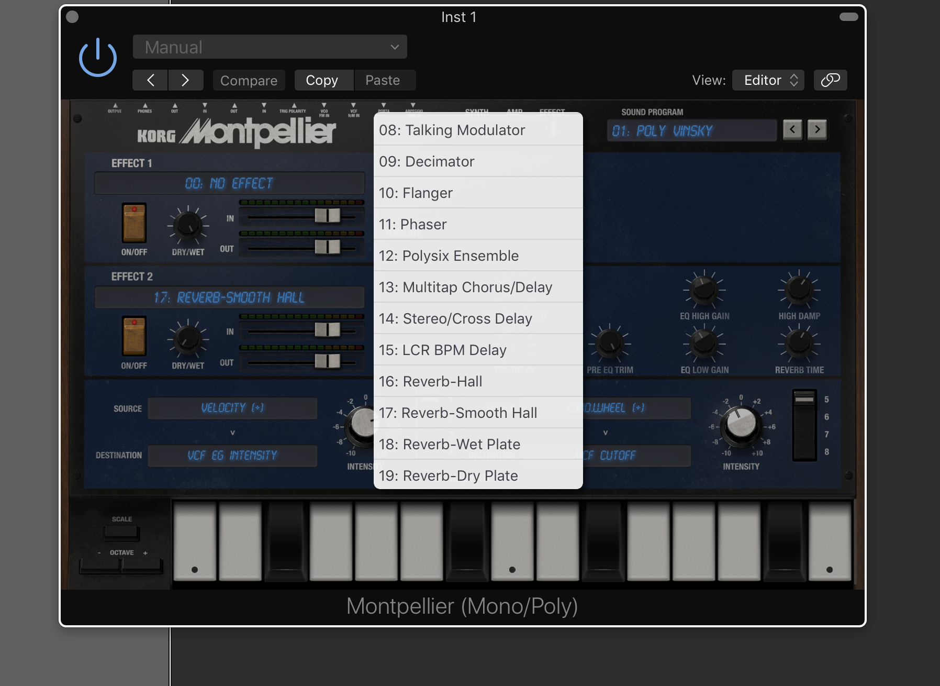Image resolution: width=940 pixels, height=686 pixels.
Task: Click Effect 2 IN level slider
Action: click(328, 329)
